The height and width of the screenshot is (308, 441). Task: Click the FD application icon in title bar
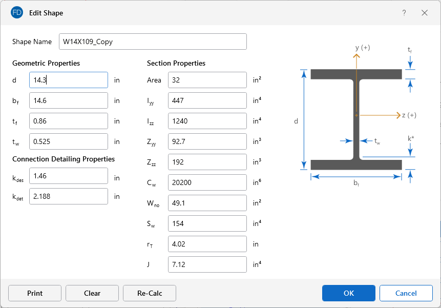tap(17, 12)
